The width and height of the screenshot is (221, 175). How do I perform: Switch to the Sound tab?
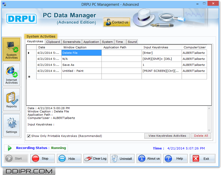coord(132,42)
